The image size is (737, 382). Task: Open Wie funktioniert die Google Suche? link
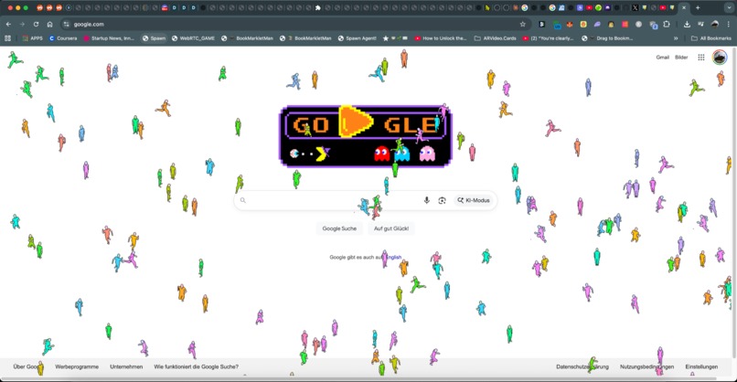(x=196, y=367)
